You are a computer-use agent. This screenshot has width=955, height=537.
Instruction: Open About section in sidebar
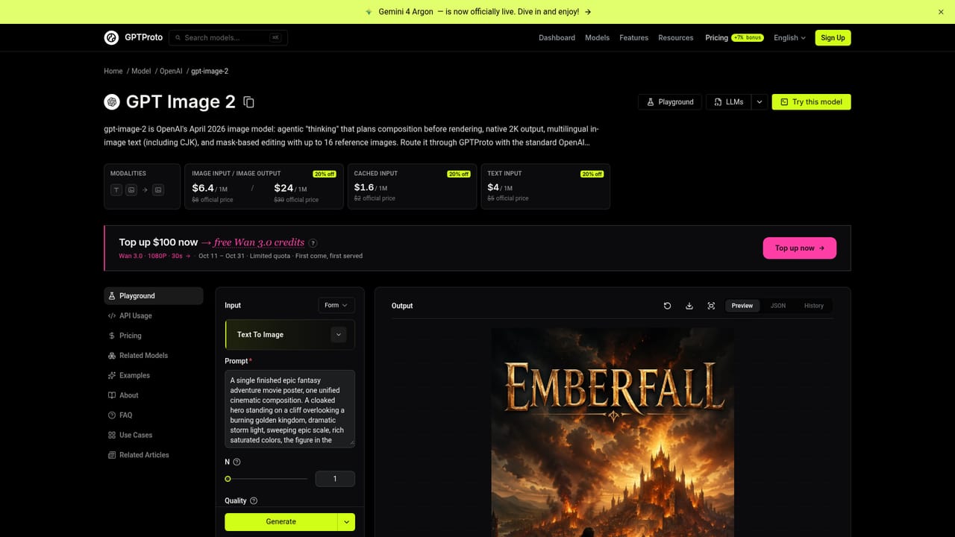153,395
